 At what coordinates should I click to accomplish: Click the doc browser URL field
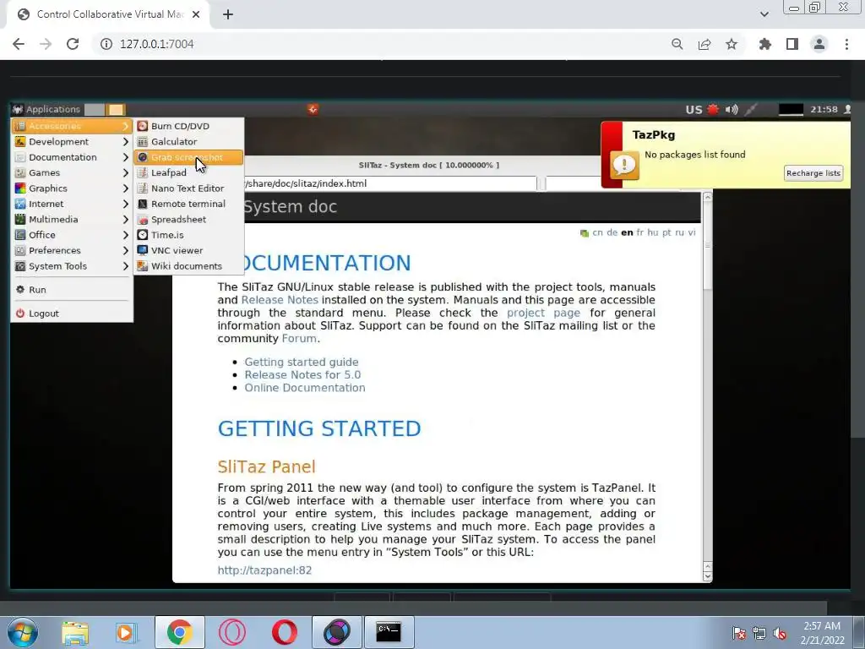(389, 183)
